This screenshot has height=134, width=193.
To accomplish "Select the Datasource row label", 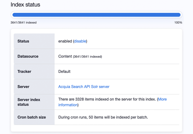I will (28, 56).
